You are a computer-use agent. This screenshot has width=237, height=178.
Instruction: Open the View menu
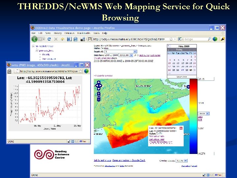tap(48, 33)
